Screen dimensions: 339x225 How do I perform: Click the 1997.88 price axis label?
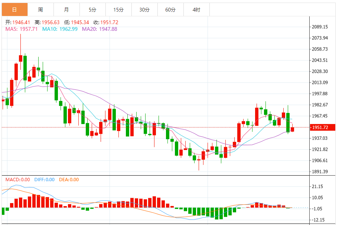pos(320,94)
